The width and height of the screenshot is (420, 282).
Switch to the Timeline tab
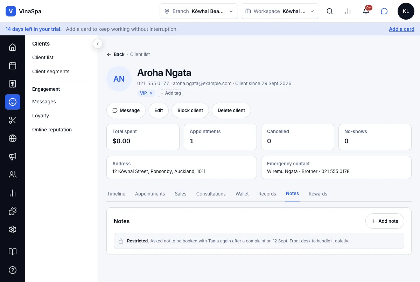(x=116, y=194)
